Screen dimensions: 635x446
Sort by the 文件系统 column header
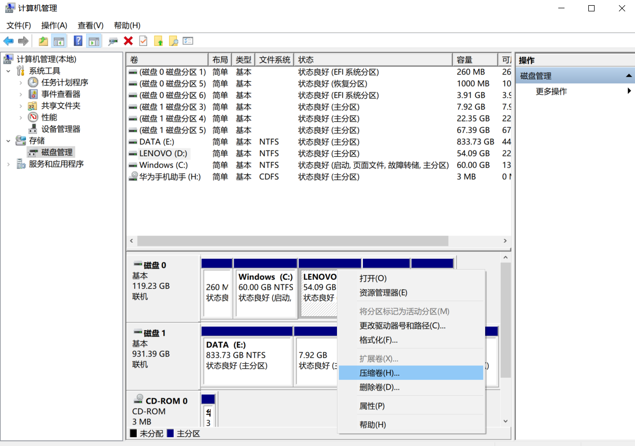coord(275,60)
